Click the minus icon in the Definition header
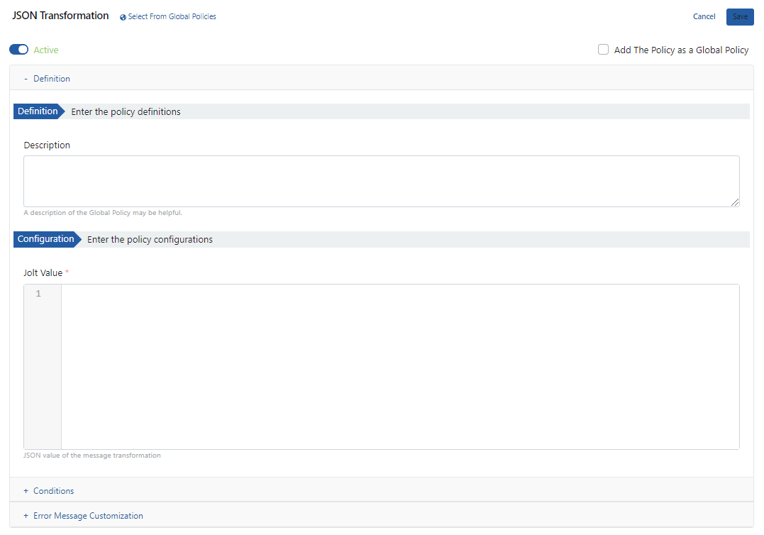Image resolution: width=764 pixels, height=535 pixels. click(26, 79)
